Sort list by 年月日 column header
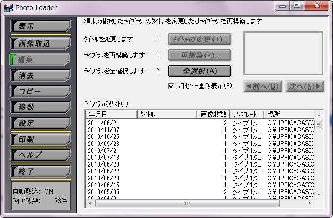This screenshot has height=218, width=333. click(111, 114)
